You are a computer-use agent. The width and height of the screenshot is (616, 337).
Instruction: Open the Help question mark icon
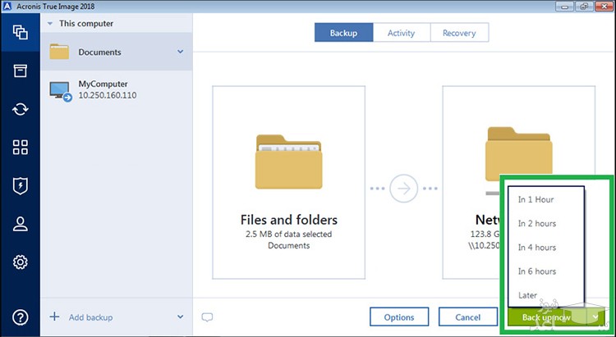pos(20,317)
